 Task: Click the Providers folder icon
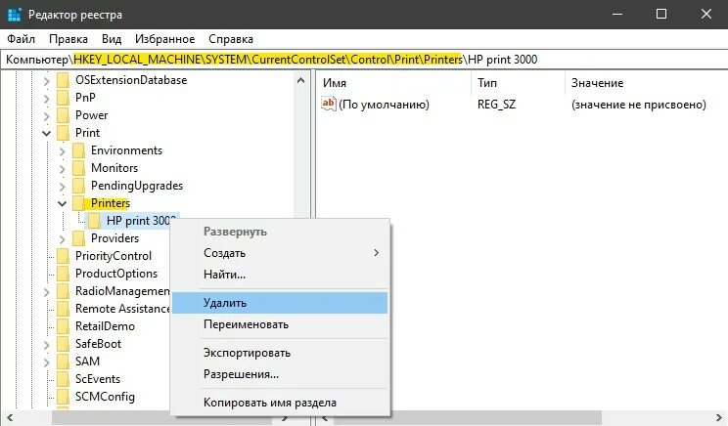click(79, 238)
